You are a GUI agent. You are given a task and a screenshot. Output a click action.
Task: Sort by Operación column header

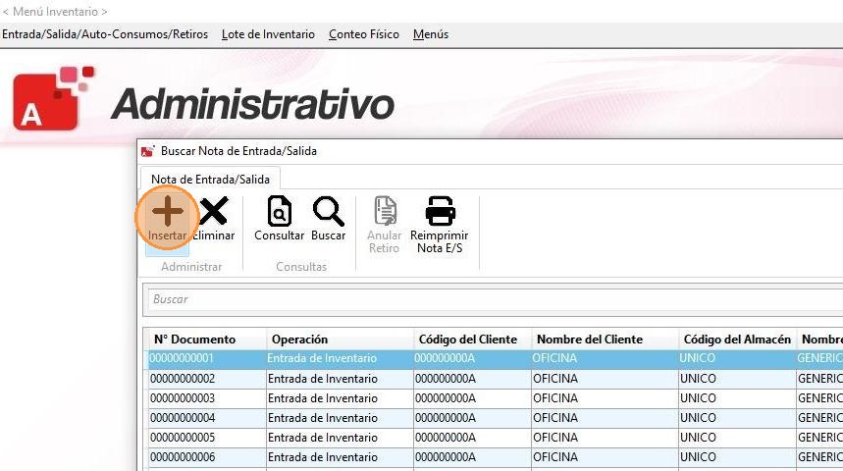click(x=340, y=340)
